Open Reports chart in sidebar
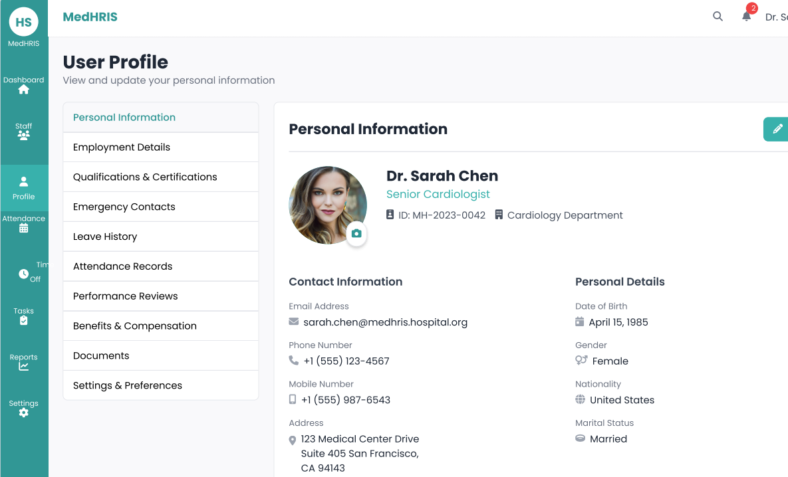 coord(24,361)
